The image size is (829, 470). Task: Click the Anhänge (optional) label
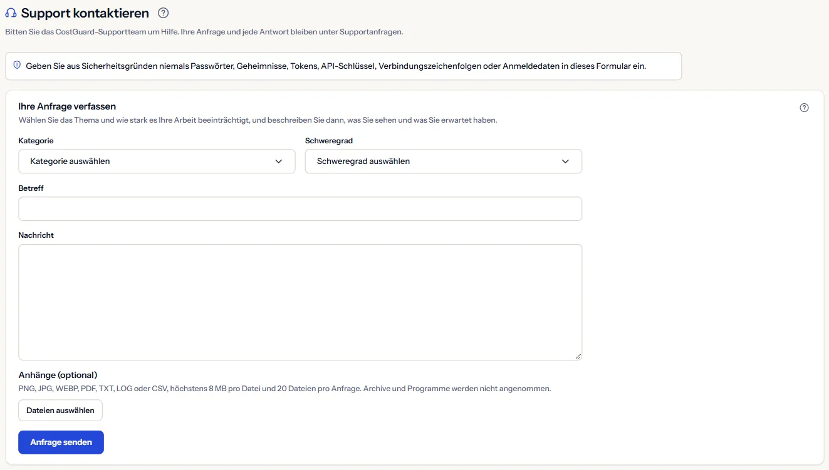(x=58, y=375)
